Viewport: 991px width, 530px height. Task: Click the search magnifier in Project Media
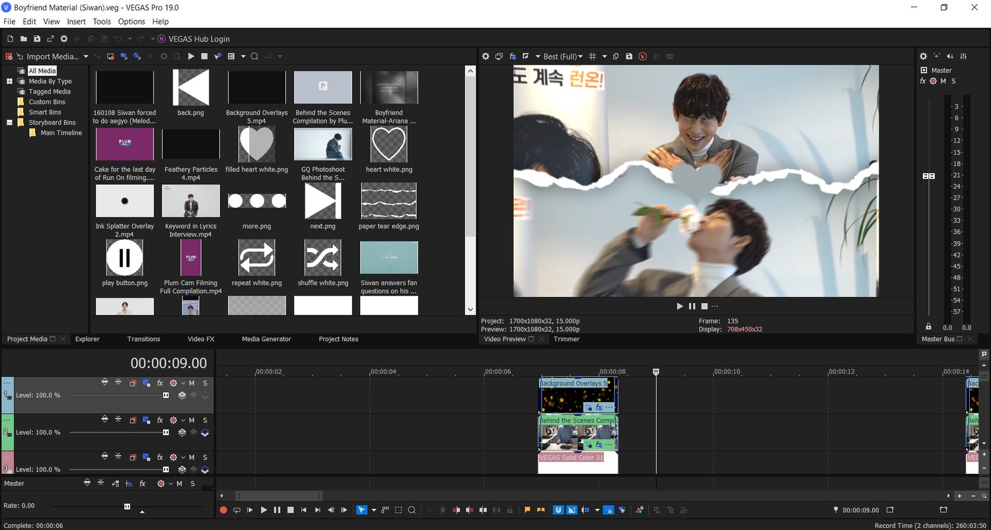[x=254, y=56]
